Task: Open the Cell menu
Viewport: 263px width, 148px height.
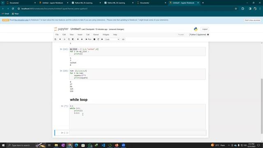Action: pos(88,35)
